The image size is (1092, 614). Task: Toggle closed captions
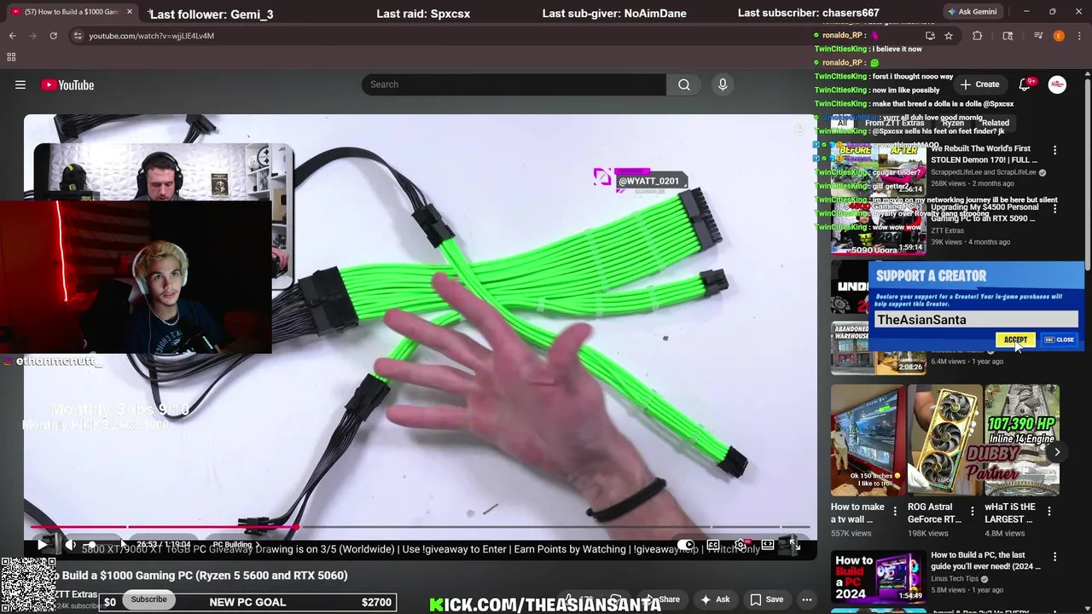coord(713,544)
